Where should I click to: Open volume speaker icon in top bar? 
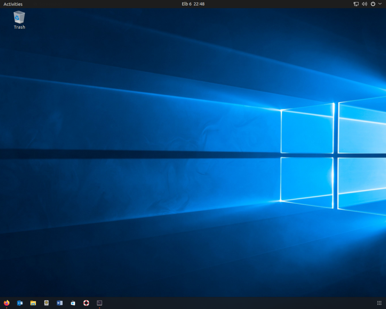pyautogui.click(x=365, y=4)
